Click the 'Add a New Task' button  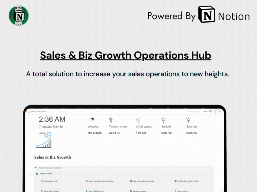click(x=49, y=181)
